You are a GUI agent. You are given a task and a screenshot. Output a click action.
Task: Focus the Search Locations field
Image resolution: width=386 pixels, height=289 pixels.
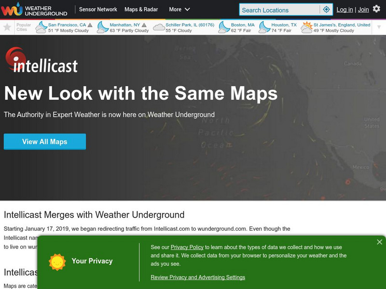(280, 10)
